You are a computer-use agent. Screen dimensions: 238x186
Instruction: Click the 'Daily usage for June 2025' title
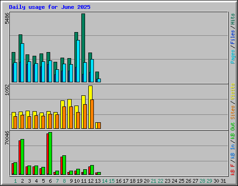click(x=50, y=7)
